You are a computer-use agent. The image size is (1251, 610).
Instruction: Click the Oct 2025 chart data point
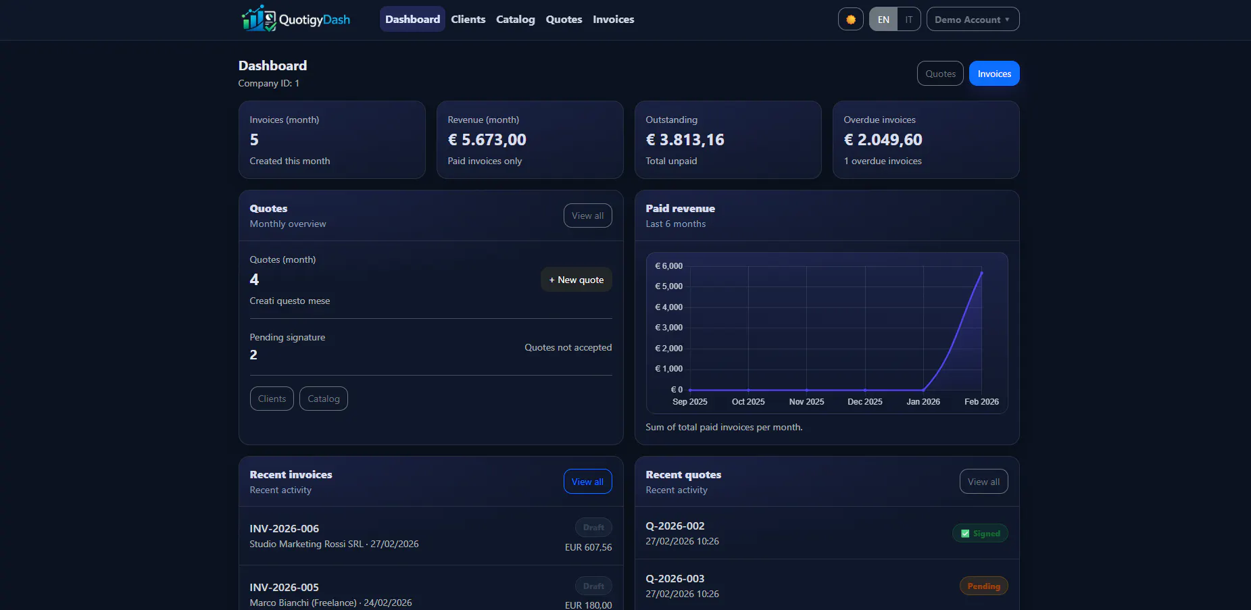point(748,390)
